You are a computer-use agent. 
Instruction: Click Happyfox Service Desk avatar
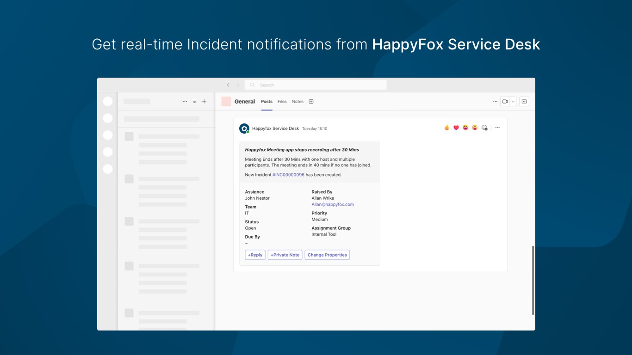244,129
